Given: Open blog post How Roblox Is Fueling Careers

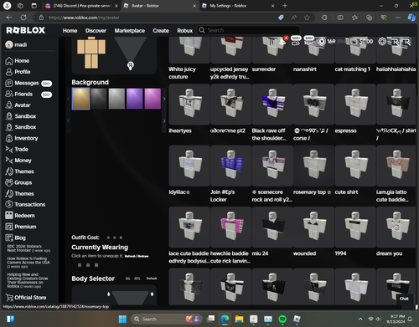Looking at the screenshot, I should pos(28,263).
